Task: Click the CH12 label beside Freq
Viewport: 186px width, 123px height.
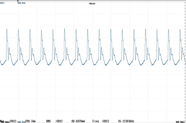Action: coord(105,121)
